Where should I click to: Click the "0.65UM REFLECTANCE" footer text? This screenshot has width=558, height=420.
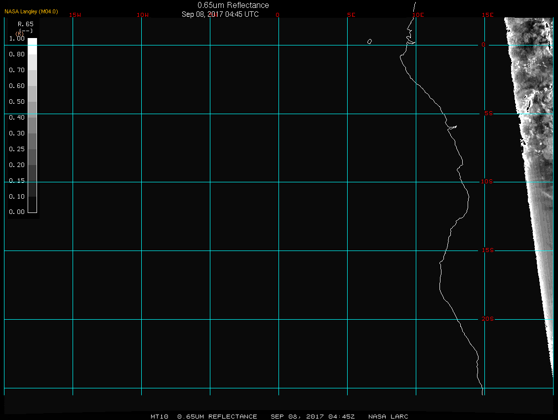click(217, 416)
